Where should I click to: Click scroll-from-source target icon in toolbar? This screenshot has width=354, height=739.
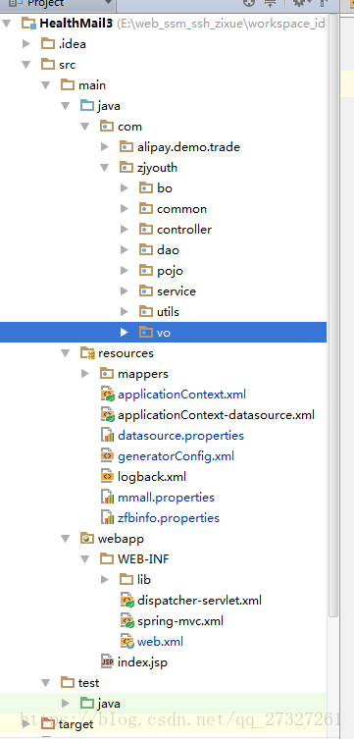click(x=248, y=3)
